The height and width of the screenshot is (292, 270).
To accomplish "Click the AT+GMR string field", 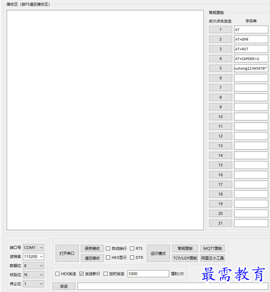I will tap(251, 39).
